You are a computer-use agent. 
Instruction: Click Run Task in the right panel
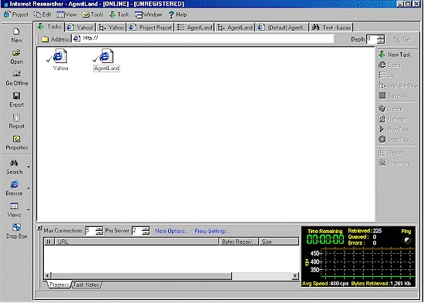click(x=395, y=129)
